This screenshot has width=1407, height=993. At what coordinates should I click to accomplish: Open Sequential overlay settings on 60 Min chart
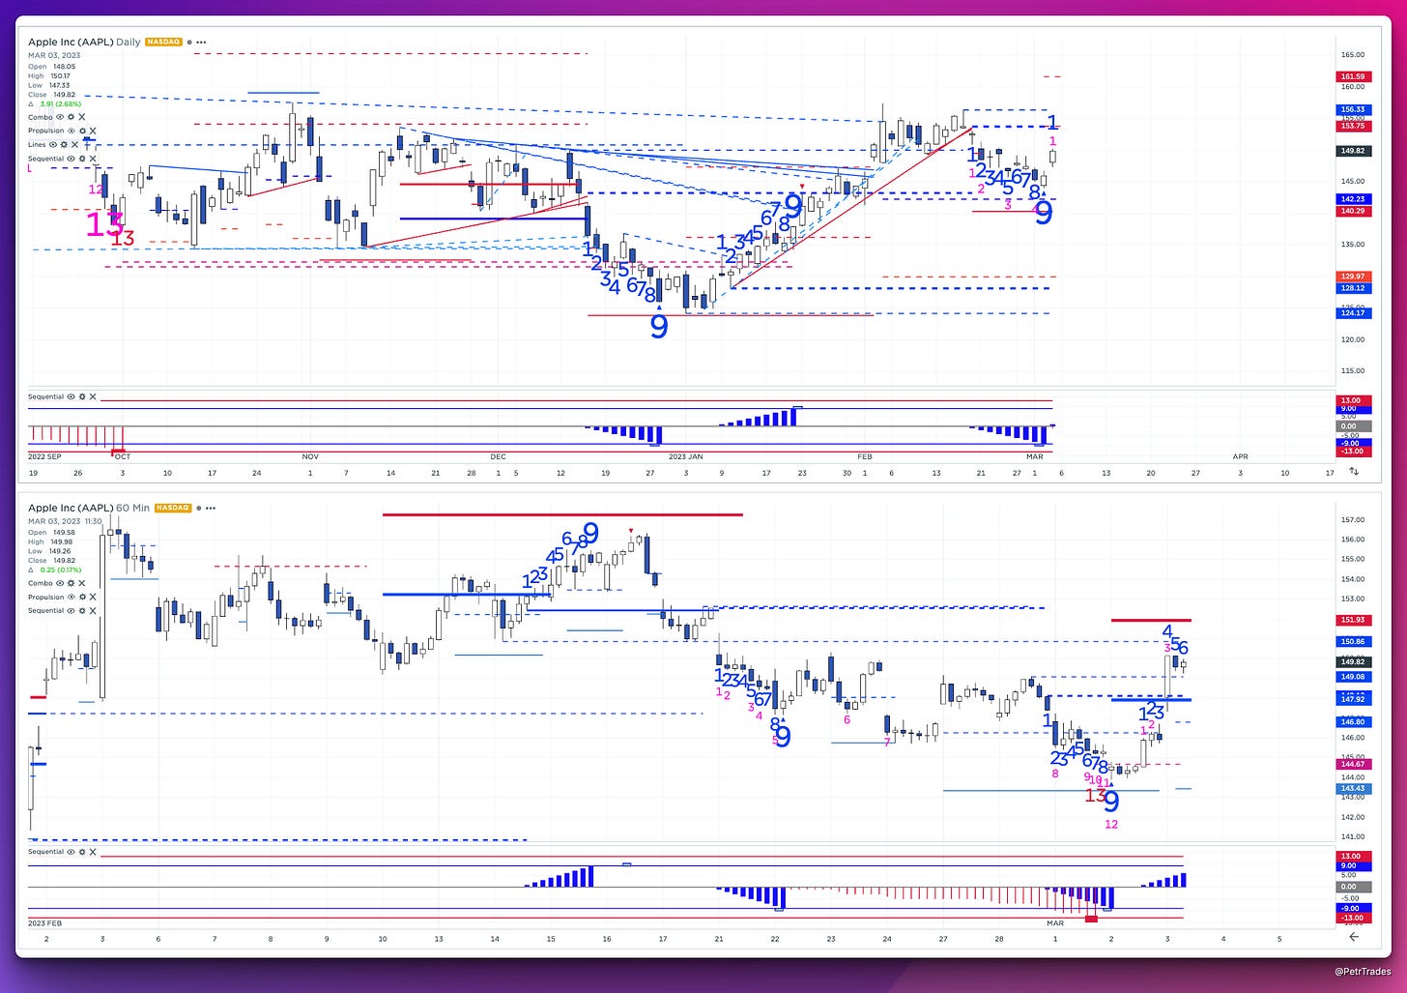click(x=82, y=611)
